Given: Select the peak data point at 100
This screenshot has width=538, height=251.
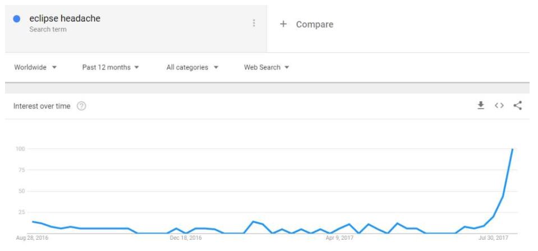Looking at the screenshot, I should pos(513,149).
